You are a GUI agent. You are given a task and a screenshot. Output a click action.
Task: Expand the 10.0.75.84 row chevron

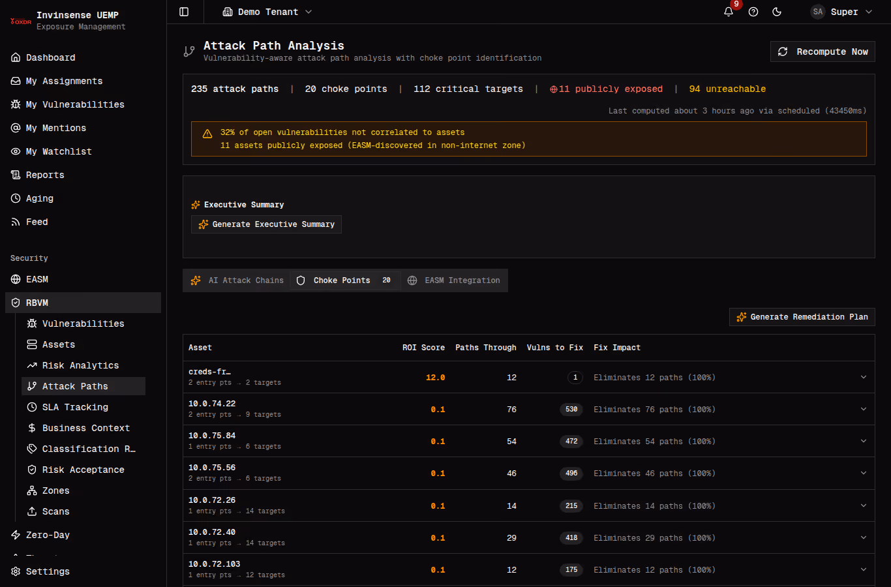coord(864,441)
